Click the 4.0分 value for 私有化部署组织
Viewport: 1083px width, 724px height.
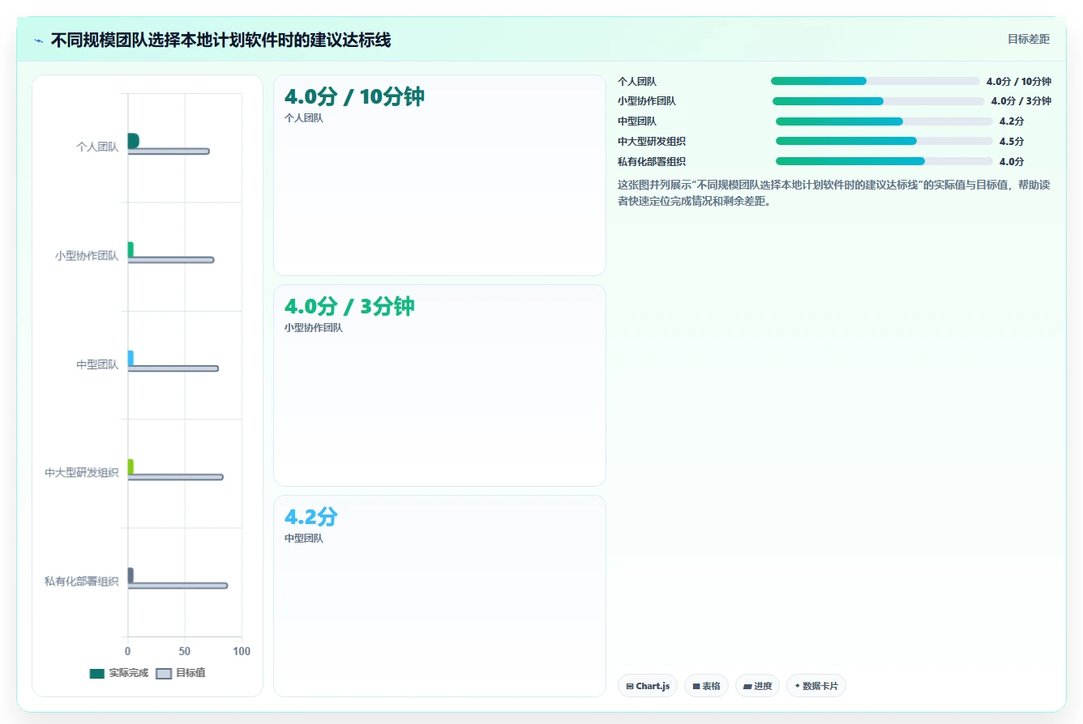click(x=1012, y=161)
